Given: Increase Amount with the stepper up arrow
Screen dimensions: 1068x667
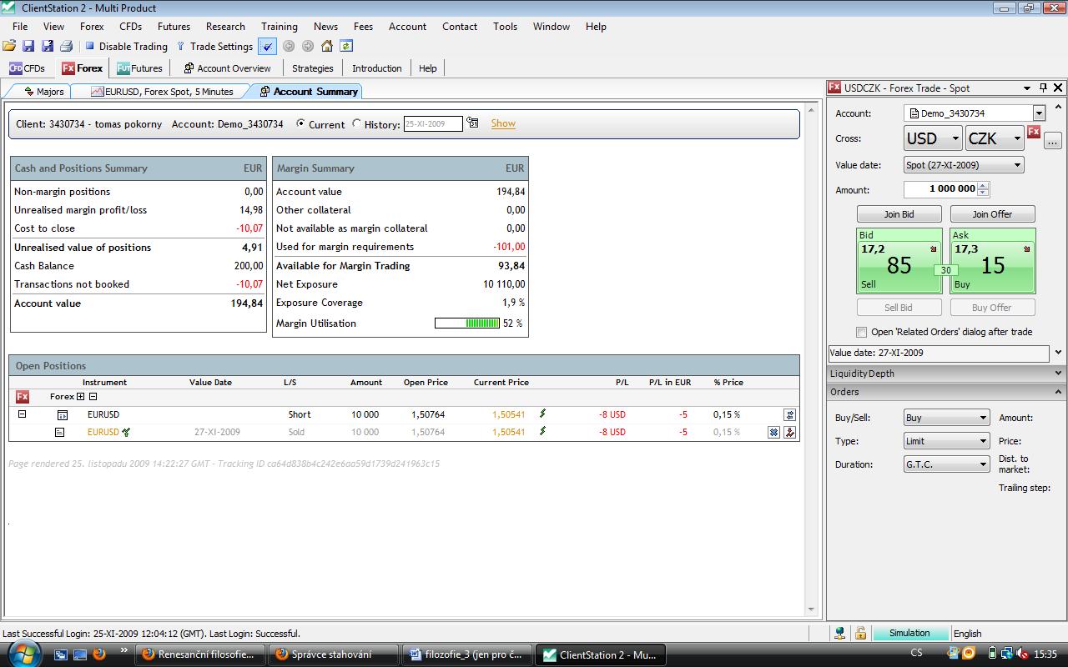Looking at the screenshot, I should [x=983, y=186].
